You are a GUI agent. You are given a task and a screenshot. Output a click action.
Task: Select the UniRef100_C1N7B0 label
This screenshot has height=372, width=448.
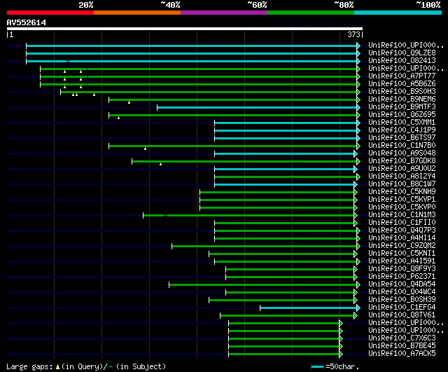click(x=402, y=146)
